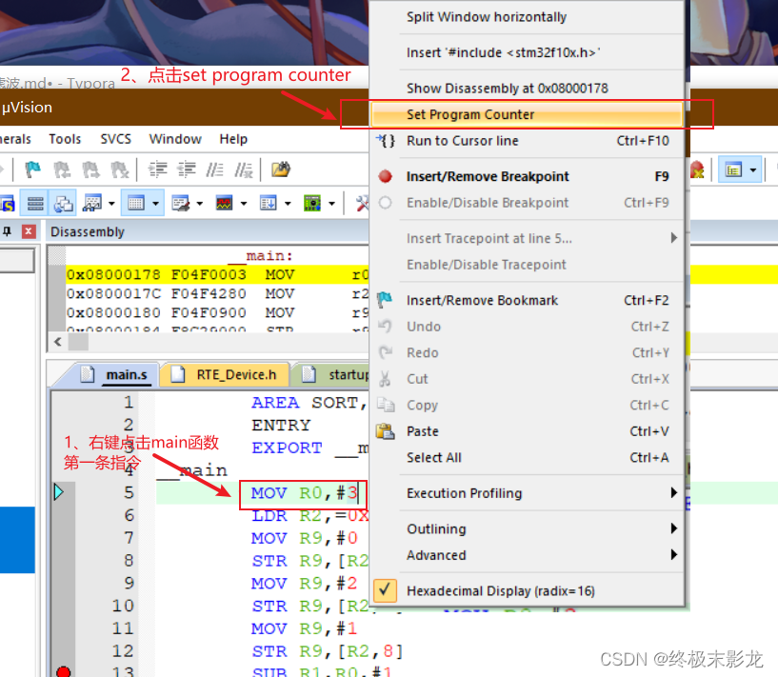This screenshot has width=778, height=677.
Task: Uncomment selection toolbar icon
Action: coord(244,169)
